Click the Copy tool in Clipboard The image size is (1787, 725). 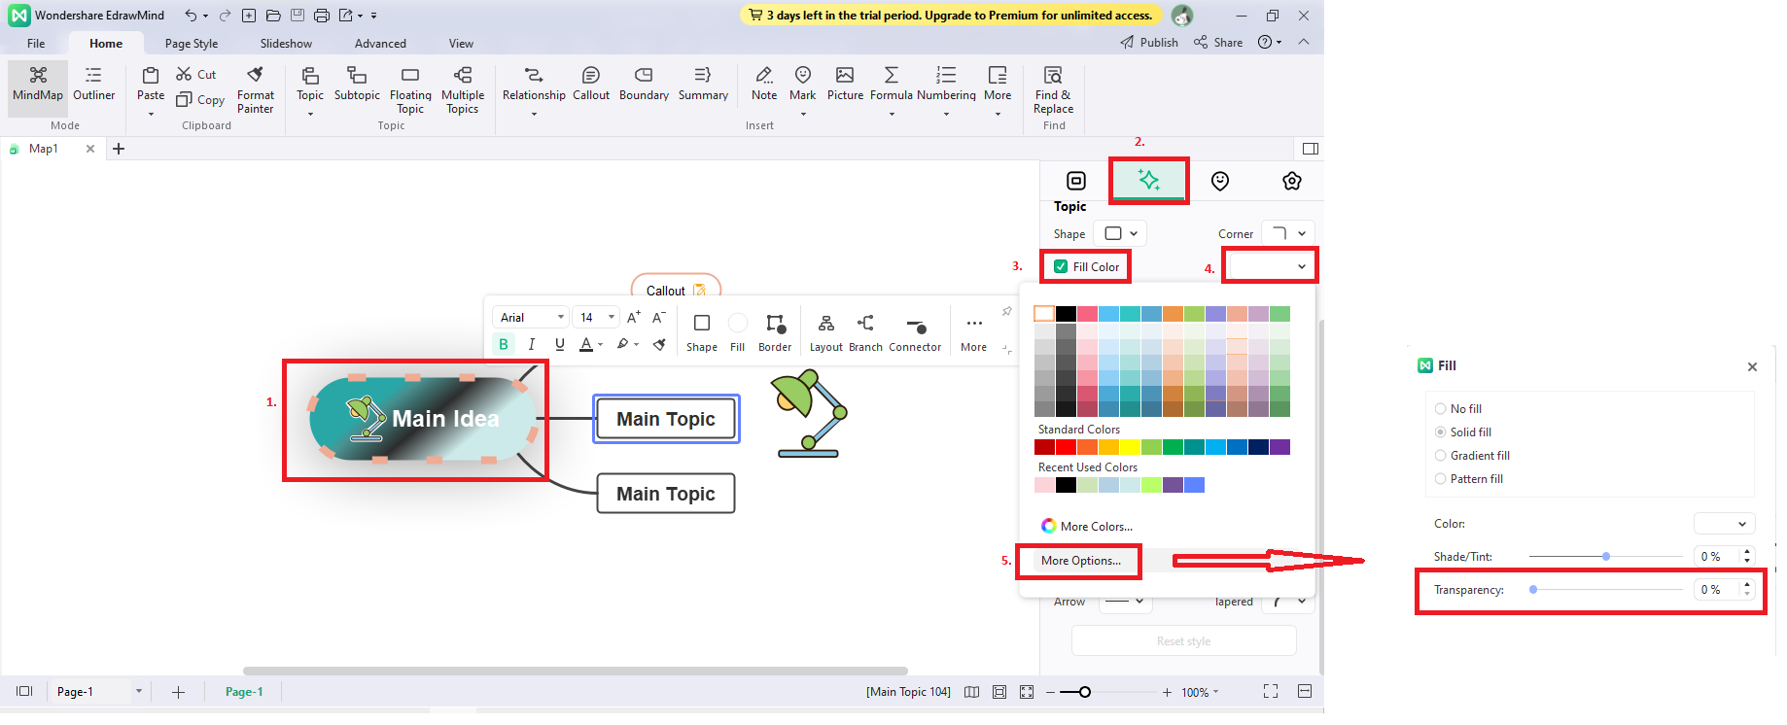click(200, 99)
